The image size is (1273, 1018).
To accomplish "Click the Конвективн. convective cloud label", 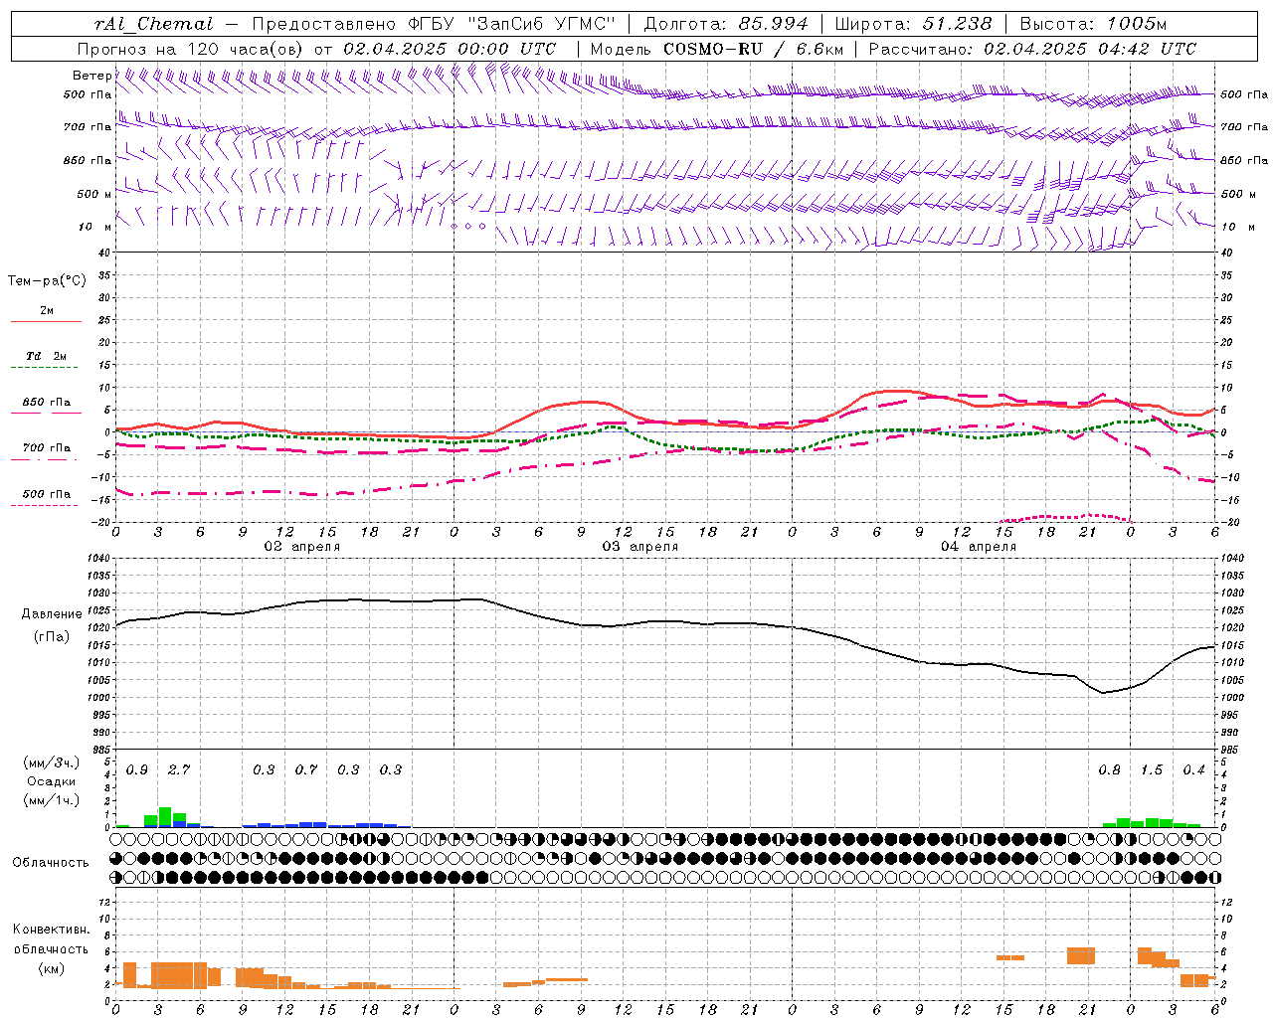I will pos(51,930).
